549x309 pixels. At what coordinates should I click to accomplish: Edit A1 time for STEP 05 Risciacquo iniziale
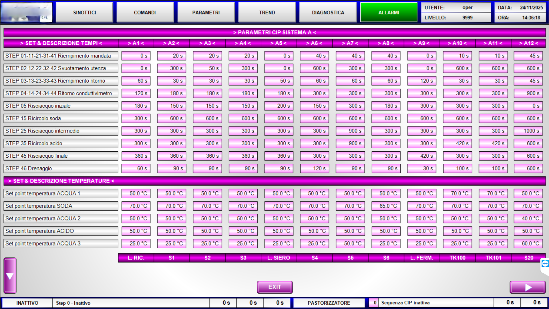coord(136,106)
